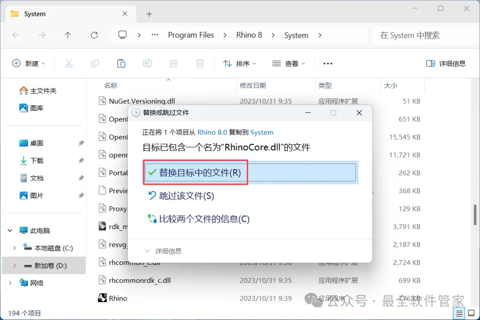This screenshot has width=480, height=320.
Task: Close the System tab
Action: pyautogui.click(x=124, y=14)
